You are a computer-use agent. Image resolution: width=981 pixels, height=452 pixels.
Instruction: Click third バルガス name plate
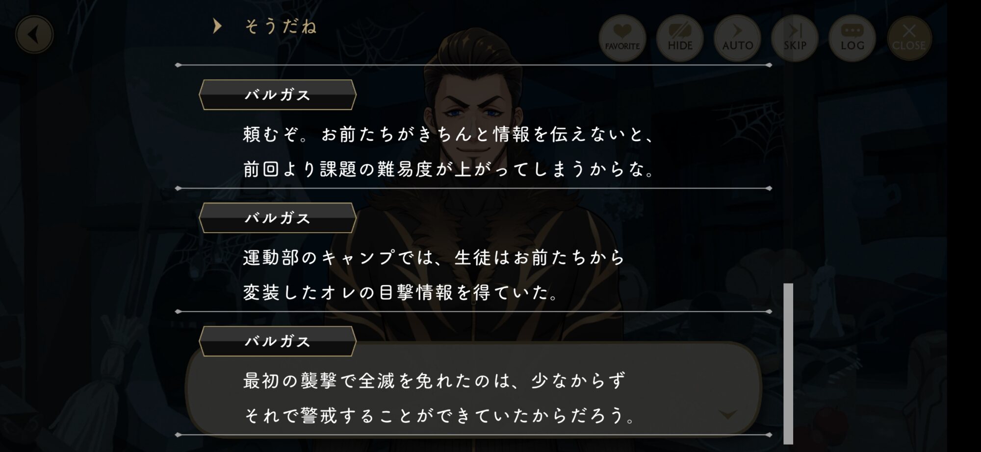(x=278, y=341)
